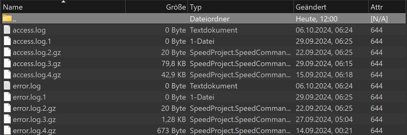Click the access.log.2.gz file icon
This screenshot has height=135, width=407.
[x=7, y=52]
